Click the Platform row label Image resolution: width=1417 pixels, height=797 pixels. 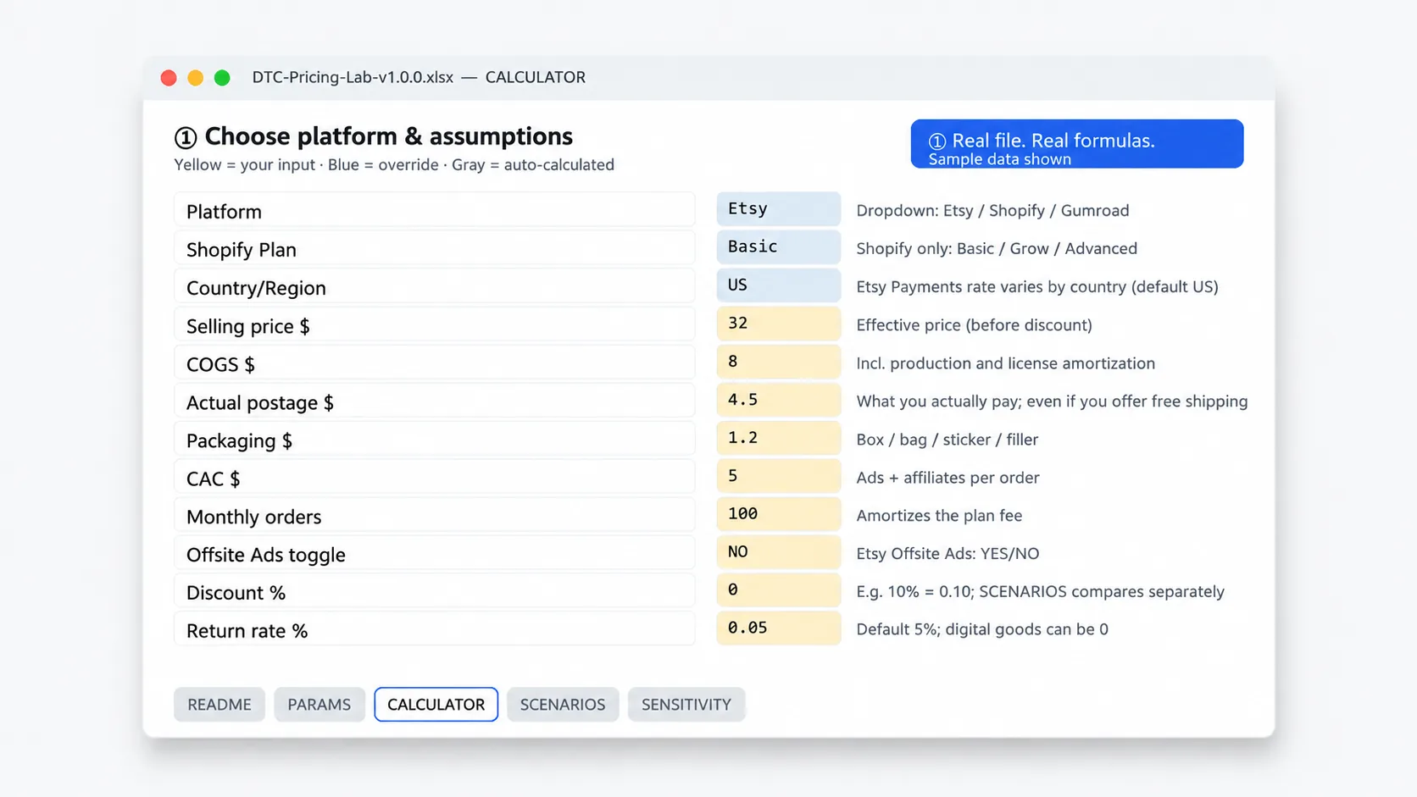224,212
